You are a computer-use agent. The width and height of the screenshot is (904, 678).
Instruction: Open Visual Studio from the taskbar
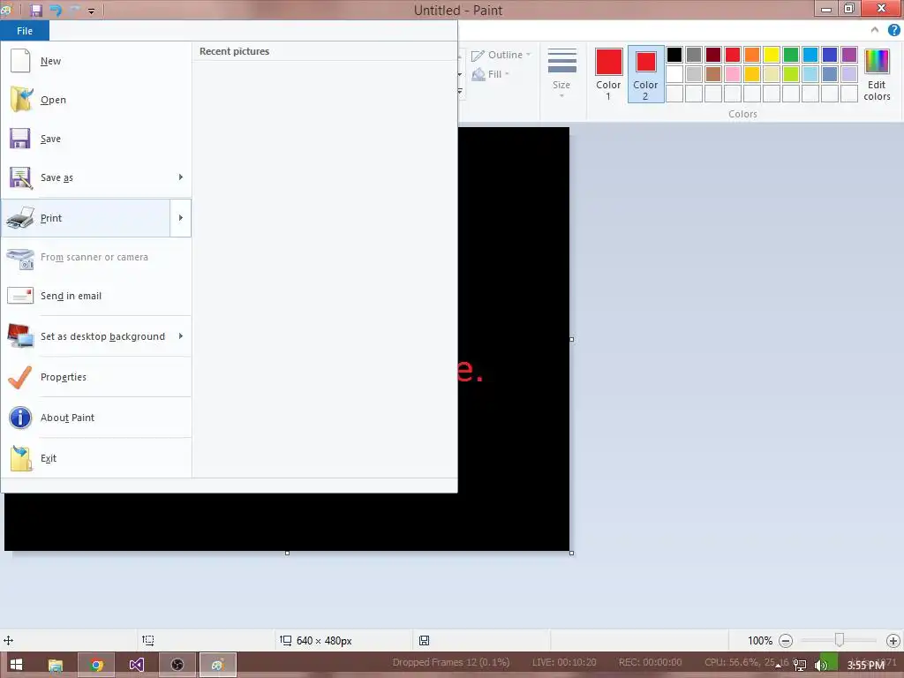(136, 665)
